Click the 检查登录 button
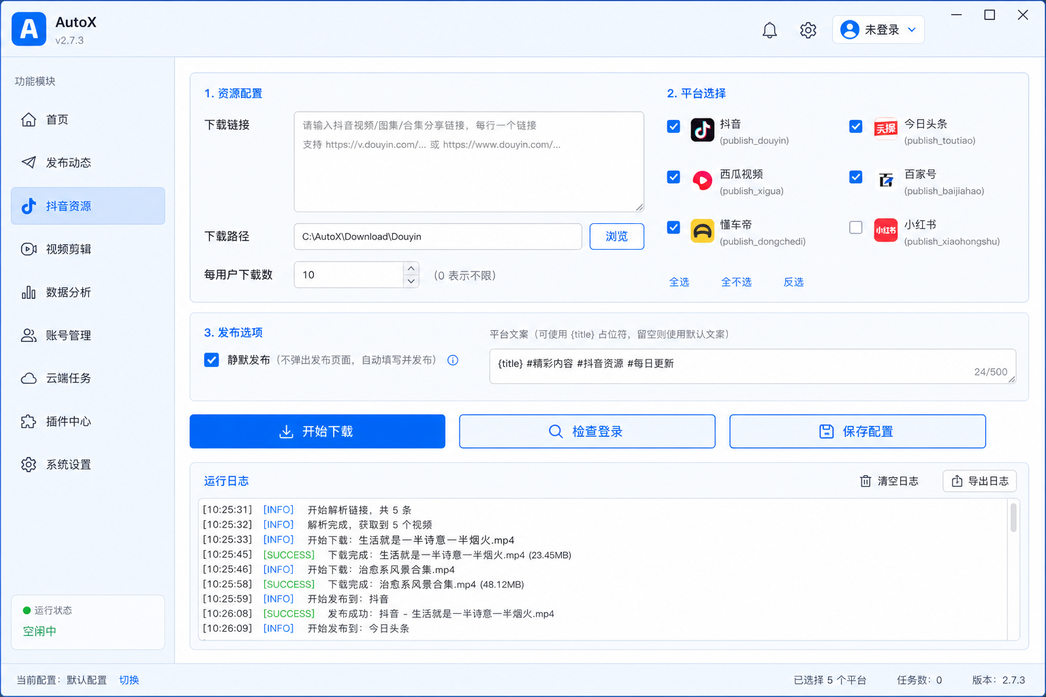 coord(587,432)
